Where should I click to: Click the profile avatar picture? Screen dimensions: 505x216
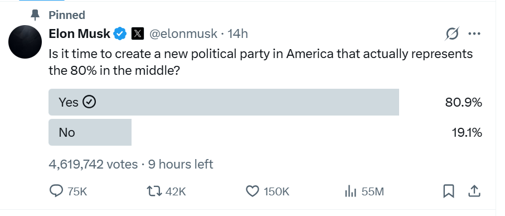[x=25, y=42]
